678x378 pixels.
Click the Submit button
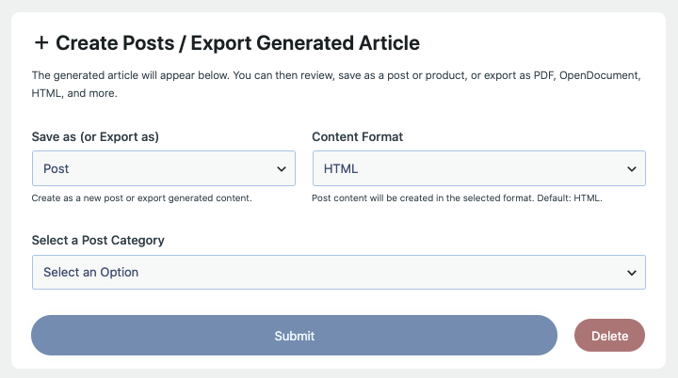(x=294, y=336)
